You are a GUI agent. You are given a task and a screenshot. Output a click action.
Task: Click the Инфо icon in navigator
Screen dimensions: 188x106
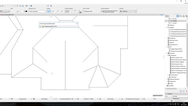169,84
